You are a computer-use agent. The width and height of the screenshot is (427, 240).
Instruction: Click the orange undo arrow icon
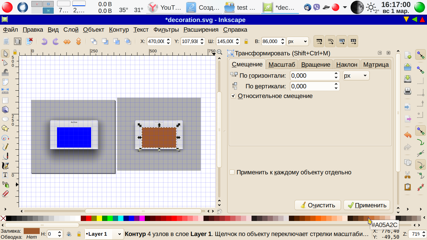point(407,135)
